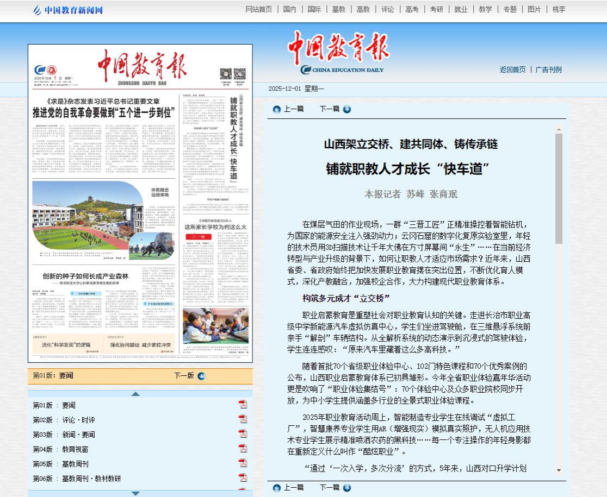Click the 下一版 round arrow icon
Image resolution: width=607 pixels, height=497 pixels.
pyautogui.click(x=202, y=376)
